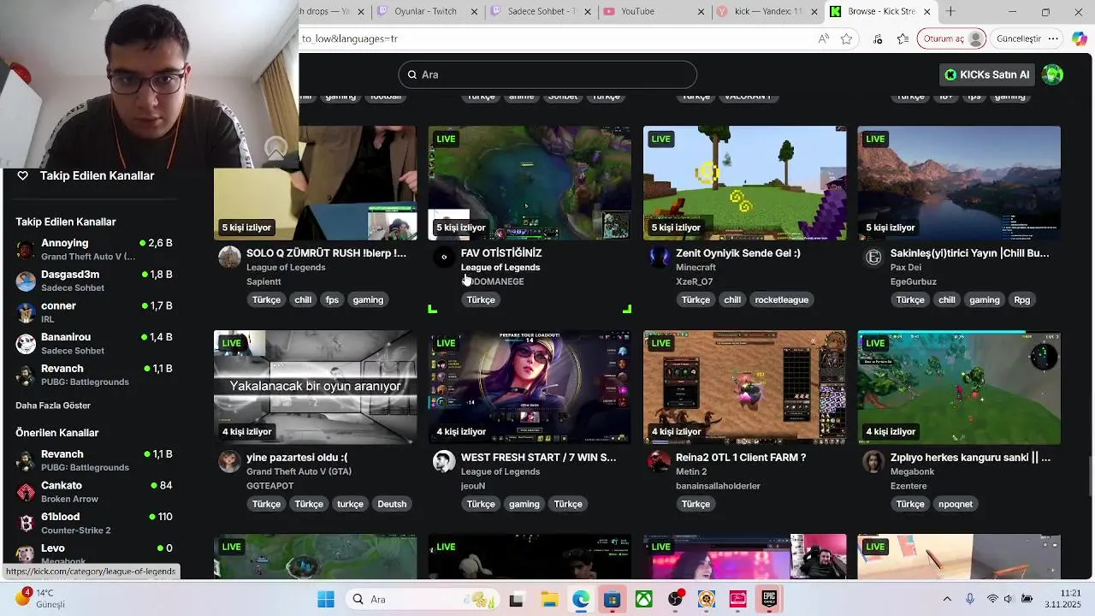Open Epic Games launcher on taskbar
1095x616 pixels.
click(x=769, y=600)
